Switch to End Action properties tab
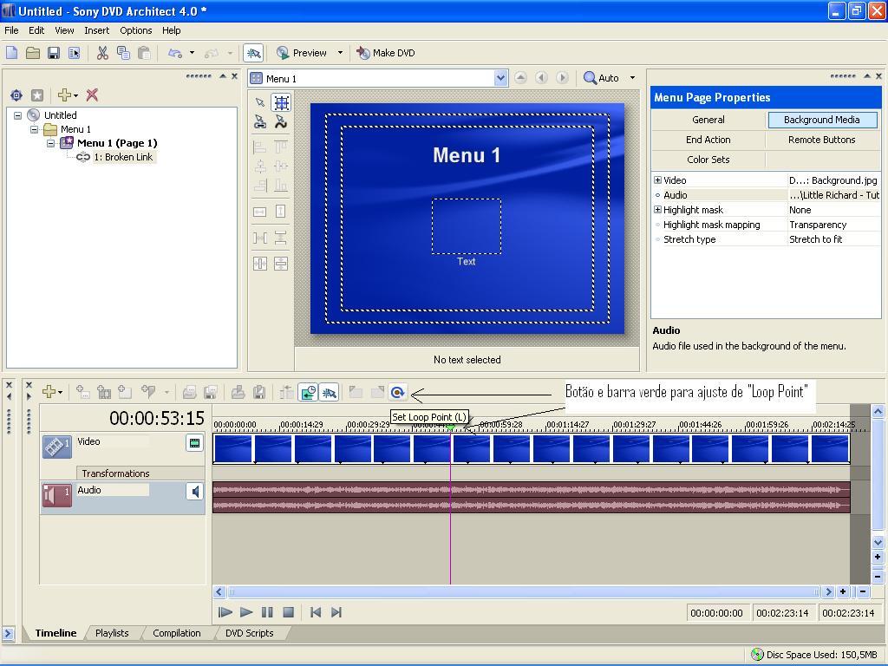The height and width of the screenshot is (666, 888). click(x=708, y=140)
